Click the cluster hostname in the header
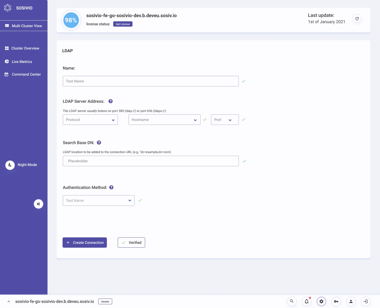This screenshot has width=380, height=308. tap(131, 16)
